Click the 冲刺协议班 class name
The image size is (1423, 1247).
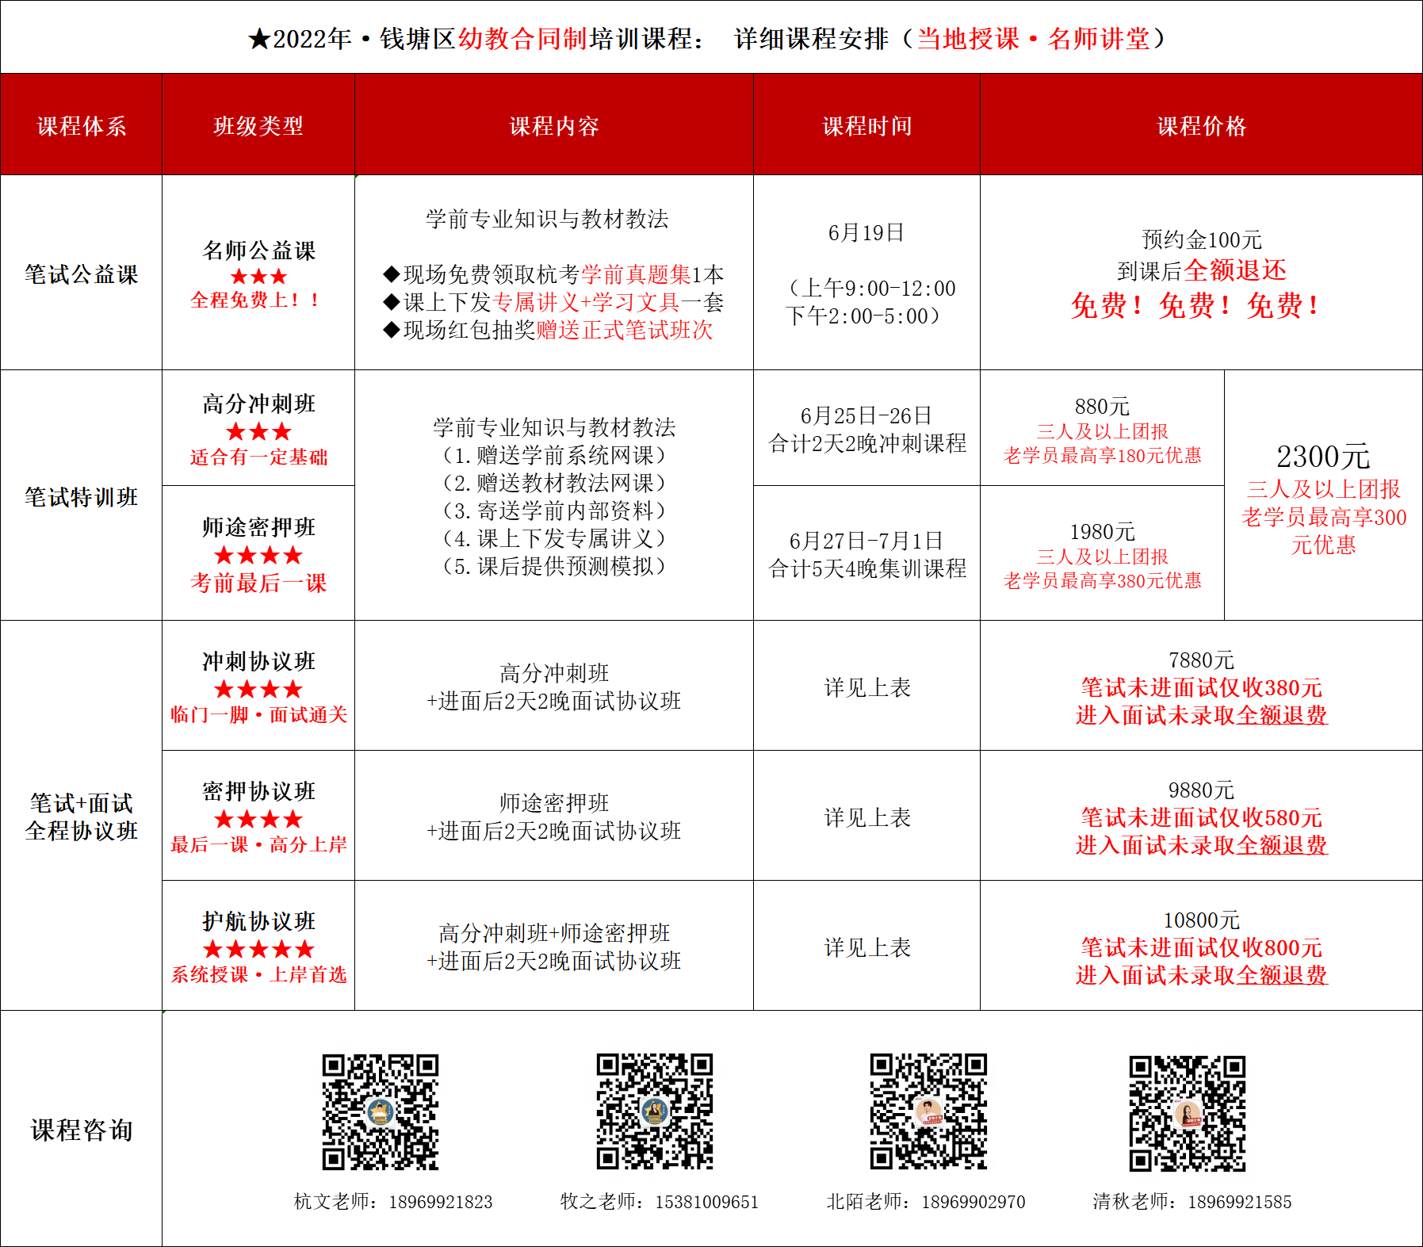258,661
